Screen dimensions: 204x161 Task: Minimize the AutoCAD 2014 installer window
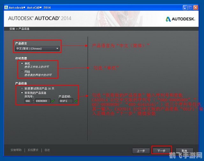[x=185, y=8]
